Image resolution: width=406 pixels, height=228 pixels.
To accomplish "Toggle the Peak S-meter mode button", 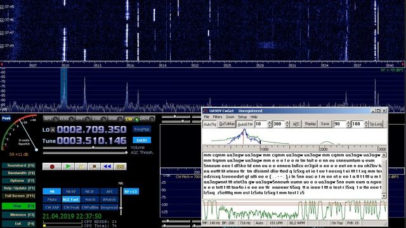I will (x=6, y=118).
